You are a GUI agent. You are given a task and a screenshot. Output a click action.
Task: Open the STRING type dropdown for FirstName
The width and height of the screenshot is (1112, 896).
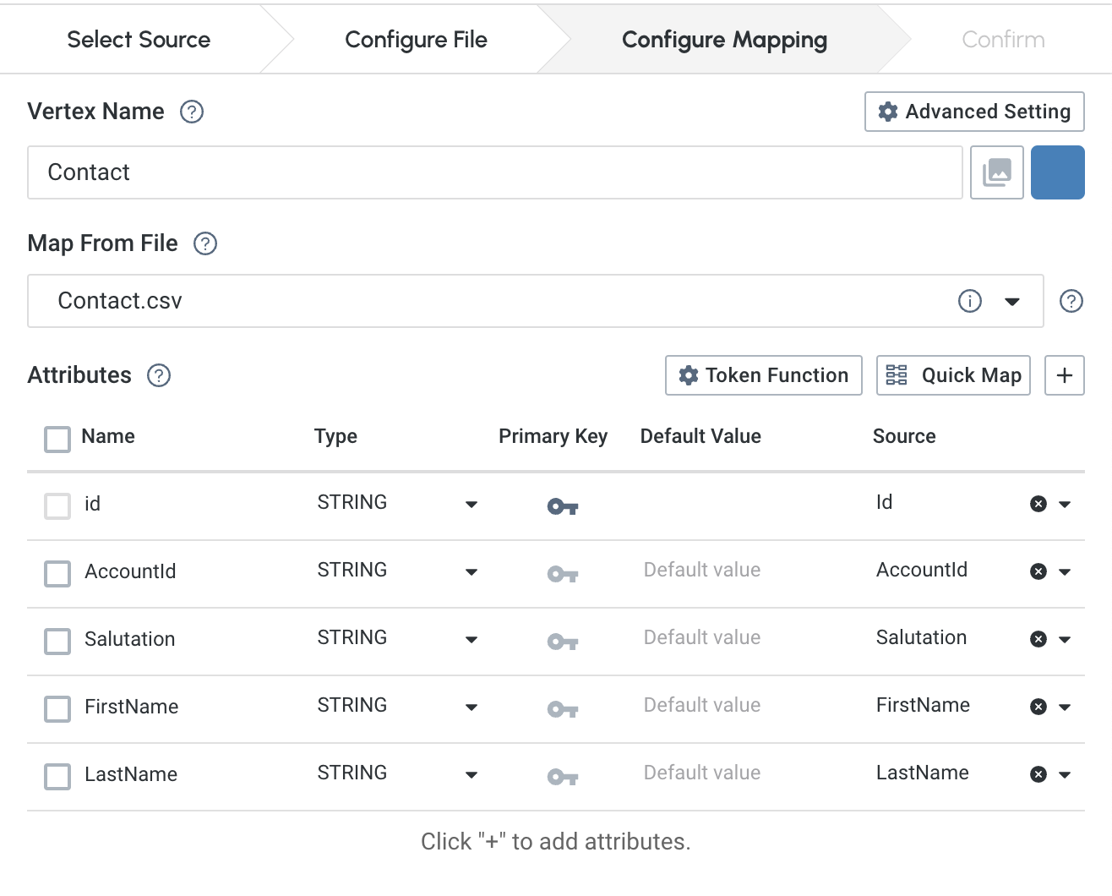click(472, 708)
